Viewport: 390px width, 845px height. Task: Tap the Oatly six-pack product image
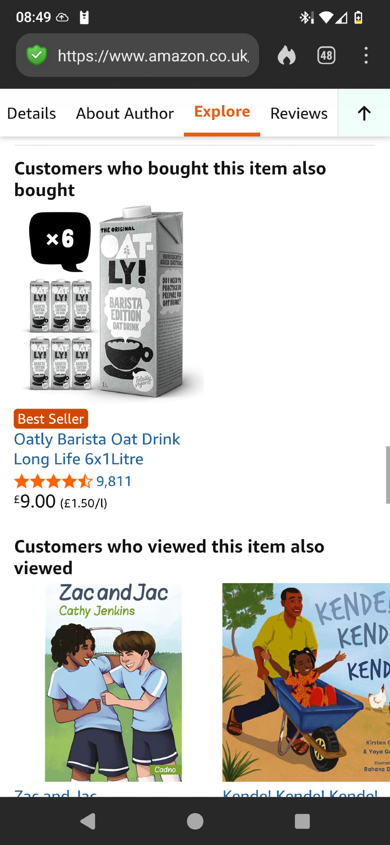[x=109, y=303]
